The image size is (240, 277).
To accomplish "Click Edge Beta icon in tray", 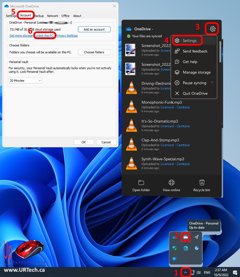I will (186, 248).
